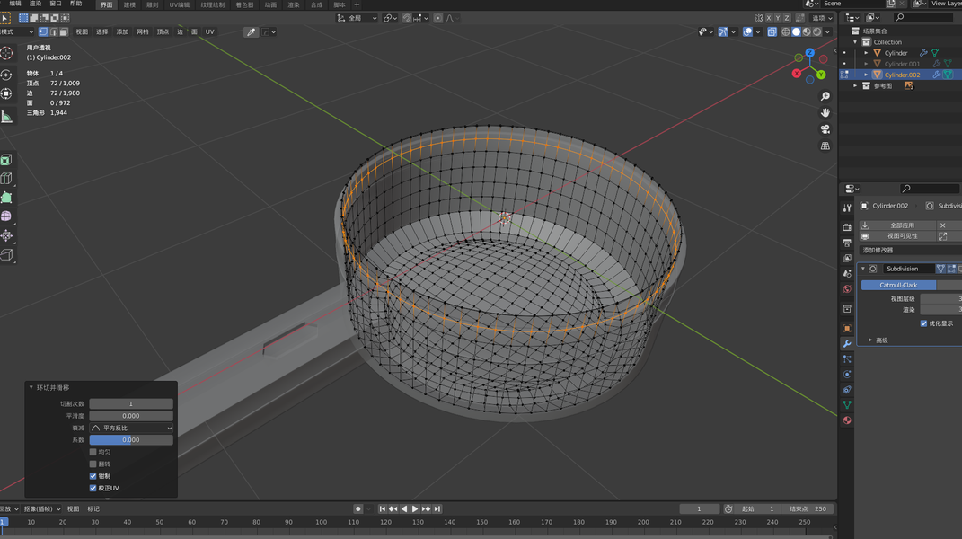
Task: Uncheck the 优化显示 checkbox
Action: [923, 323]
